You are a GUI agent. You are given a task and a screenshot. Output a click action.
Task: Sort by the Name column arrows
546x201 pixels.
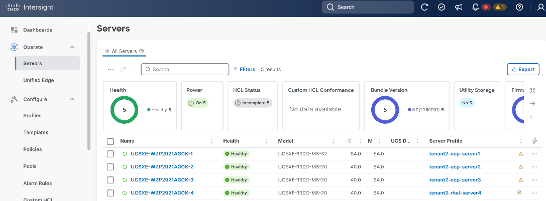tap(211, 141)
